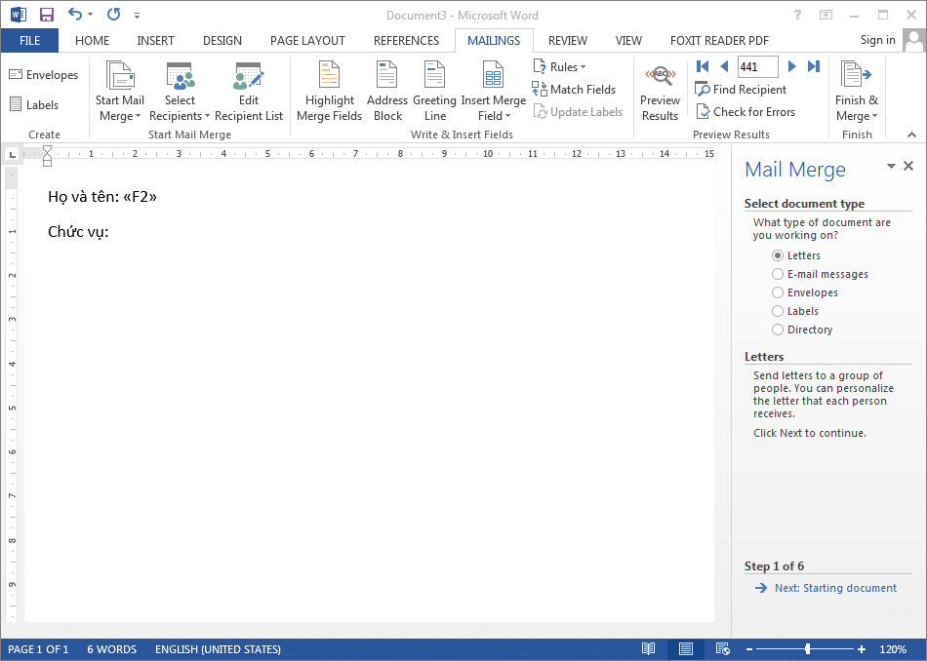The image size is (927, 661).
Task: Select Labels radio option in Mail Merge pane
Action: tap(778, 311)
